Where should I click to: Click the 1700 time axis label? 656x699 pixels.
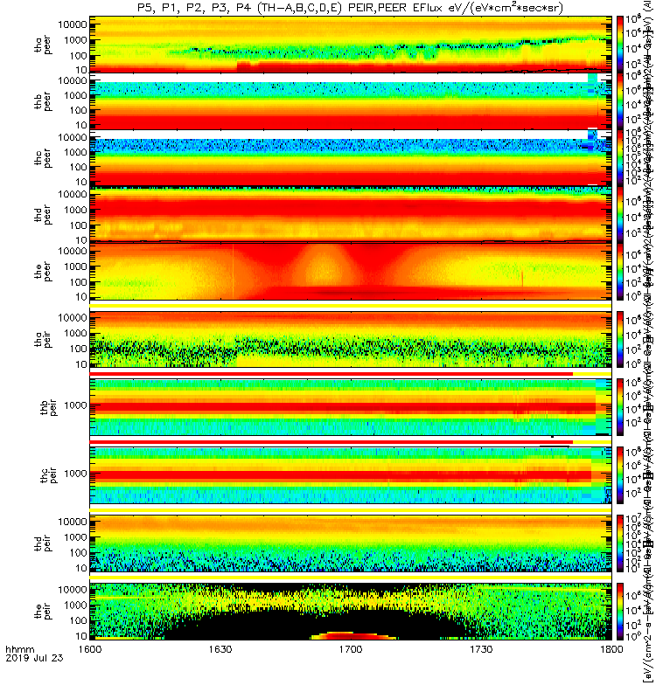tap(351, 649)
